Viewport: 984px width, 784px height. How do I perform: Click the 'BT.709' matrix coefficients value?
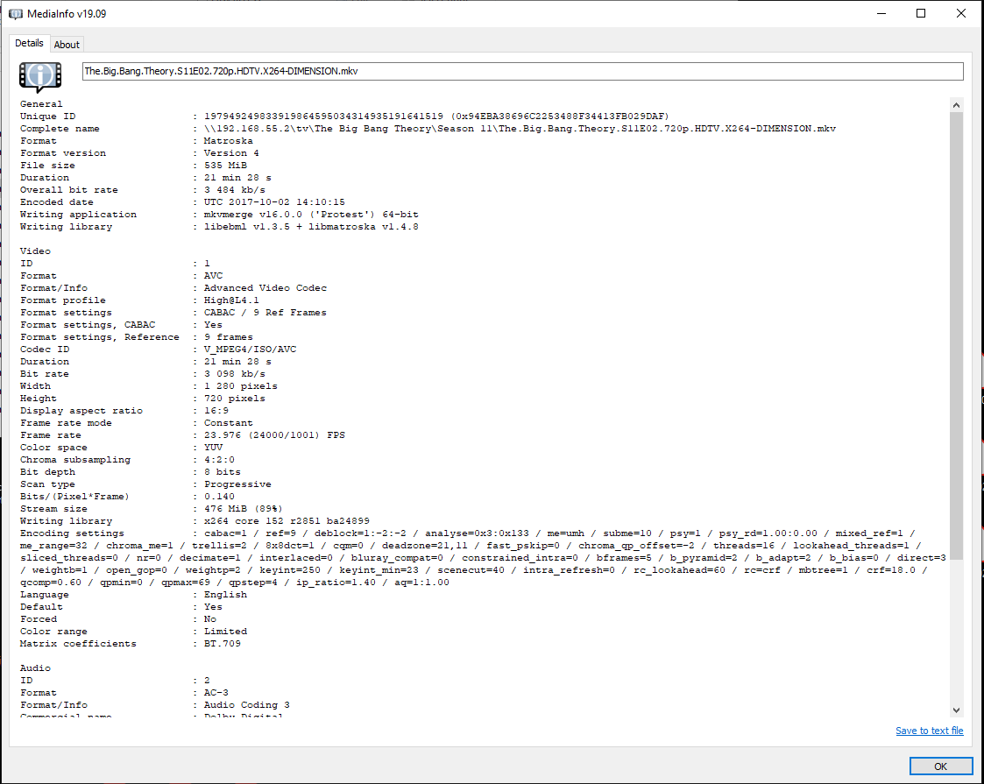click(223, 644)
